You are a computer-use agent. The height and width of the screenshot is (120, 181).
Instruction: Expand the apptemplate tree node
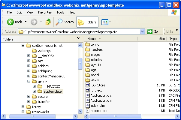pyautogui.click(x=34, y=91)
